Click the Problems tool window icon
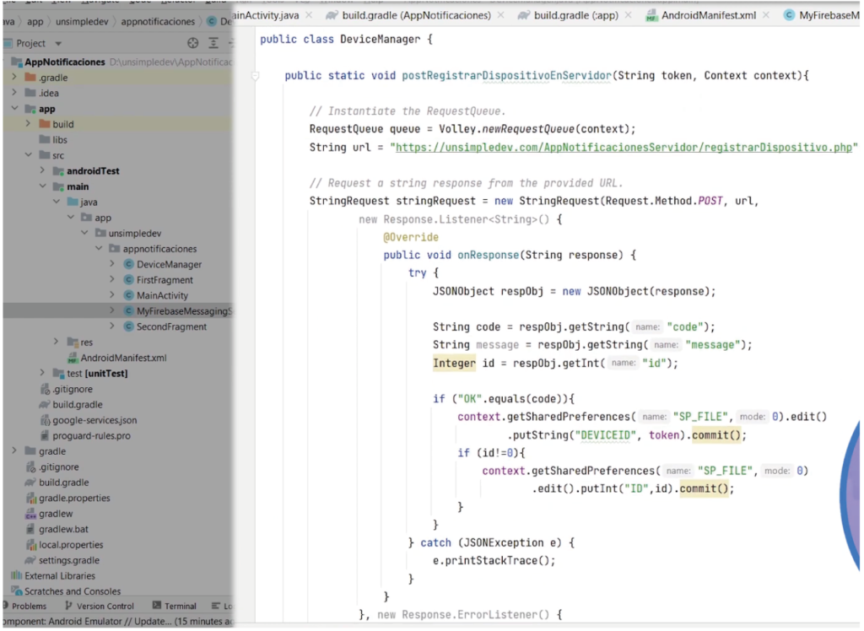864x631 pixels. (7, 606)
